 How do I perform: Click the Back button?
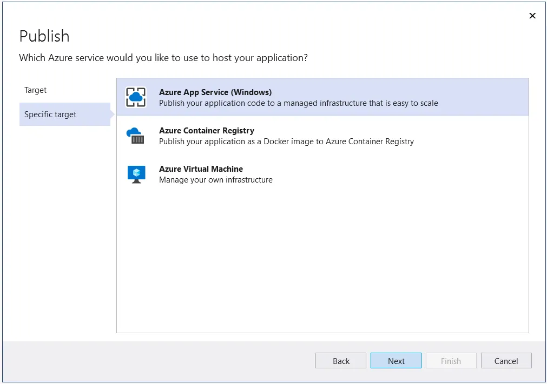coord(340,360)
